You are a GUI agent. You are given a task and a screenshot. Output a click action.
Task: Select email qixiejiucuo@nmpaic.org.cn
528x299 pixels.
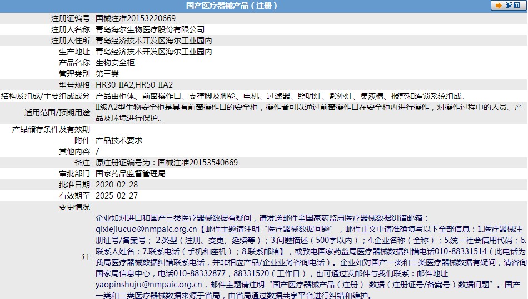point(146,229)
